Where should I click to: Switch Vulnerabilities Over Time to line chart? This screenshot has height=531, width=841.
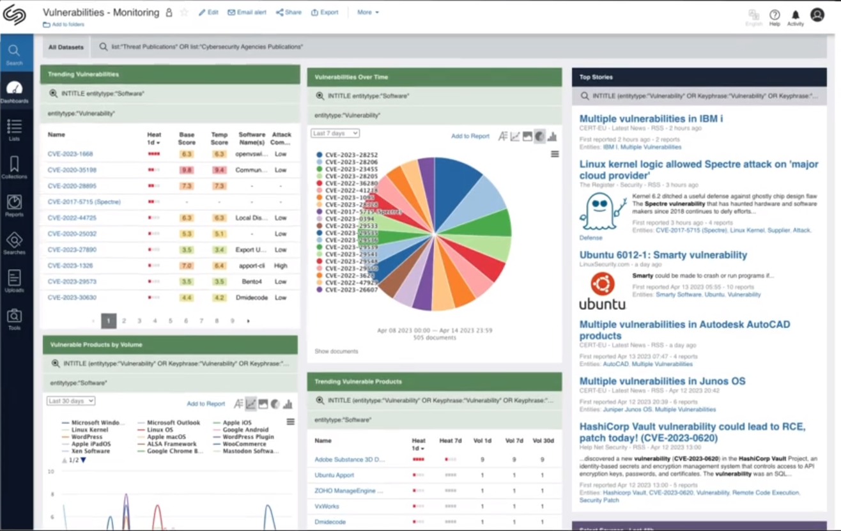tap(515, 136)
